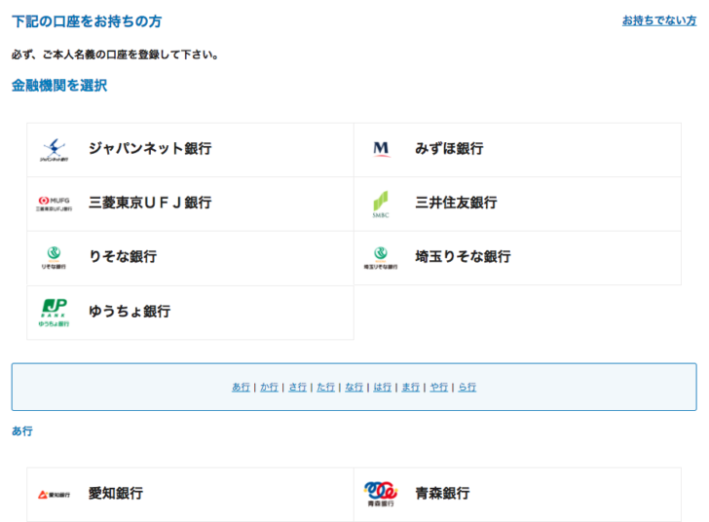This screenshot has width=709, height=522.
Task: Click the 下記の口座をお持ちの方 heading
Action: tap(87, 21)
